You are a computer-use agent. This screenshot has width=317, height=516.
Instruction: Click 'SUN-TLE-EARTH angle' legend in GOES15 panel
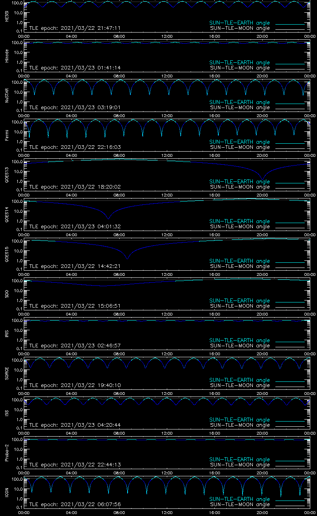(239, 261)
